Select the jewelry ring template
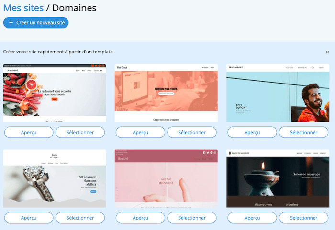The width and height of the screenshot is (335, 230). tap(80, 218)
